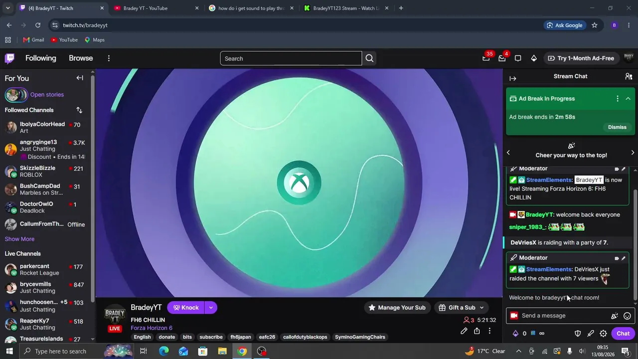This screenshot has width=638, height=359.
Task: Collapse the For You sidebar
Action: [80, 78]
